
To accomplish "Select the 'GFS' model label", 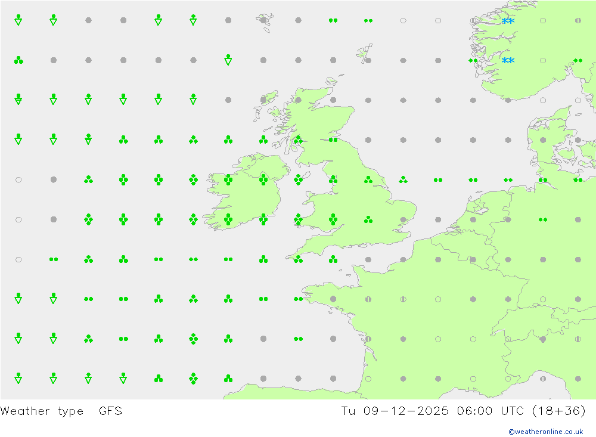I will 110,411.
